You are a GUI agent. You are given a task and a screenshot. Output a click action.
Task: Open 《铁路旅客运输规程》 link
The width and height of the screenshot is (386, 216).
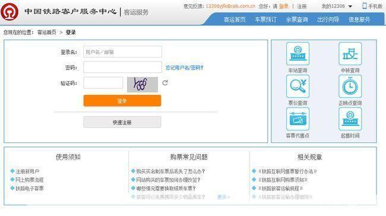tap(280, 189)
